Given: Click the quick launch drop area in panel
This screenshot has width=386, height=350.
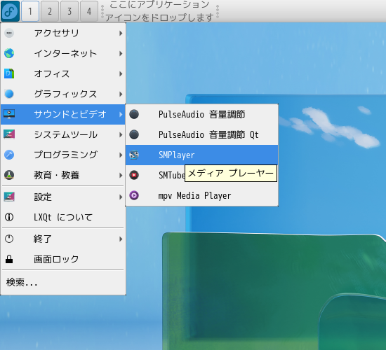Looking at the screenshot, I should (x=160, y=11).
